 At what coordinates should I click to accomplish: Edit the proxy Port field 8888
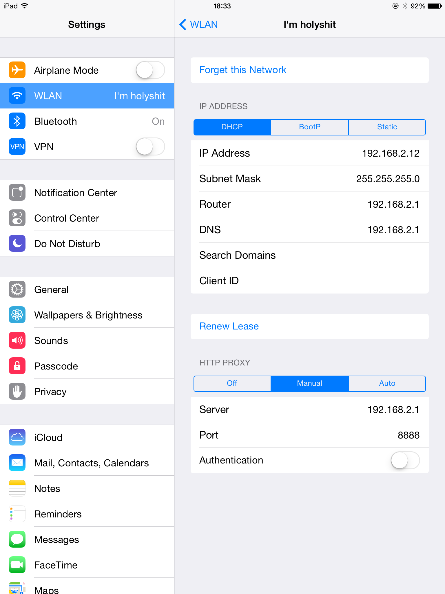click(310, 435)
